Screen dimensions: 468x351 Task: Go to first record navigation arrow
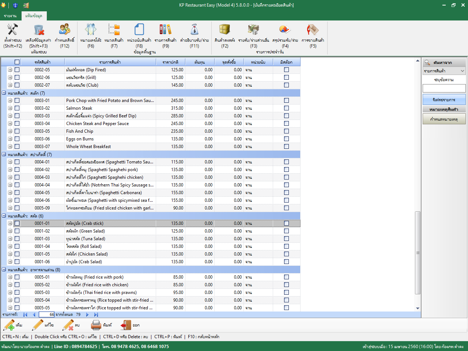coord(25,314)
